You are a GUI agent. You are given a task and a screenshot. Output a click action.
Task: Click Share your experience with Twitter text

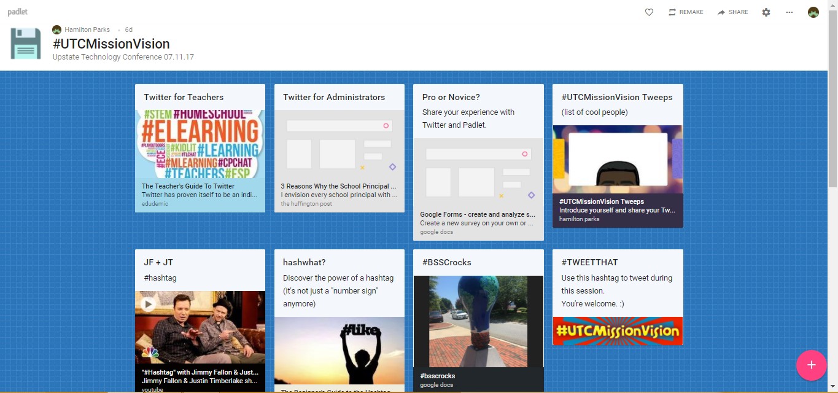[468, 119]
